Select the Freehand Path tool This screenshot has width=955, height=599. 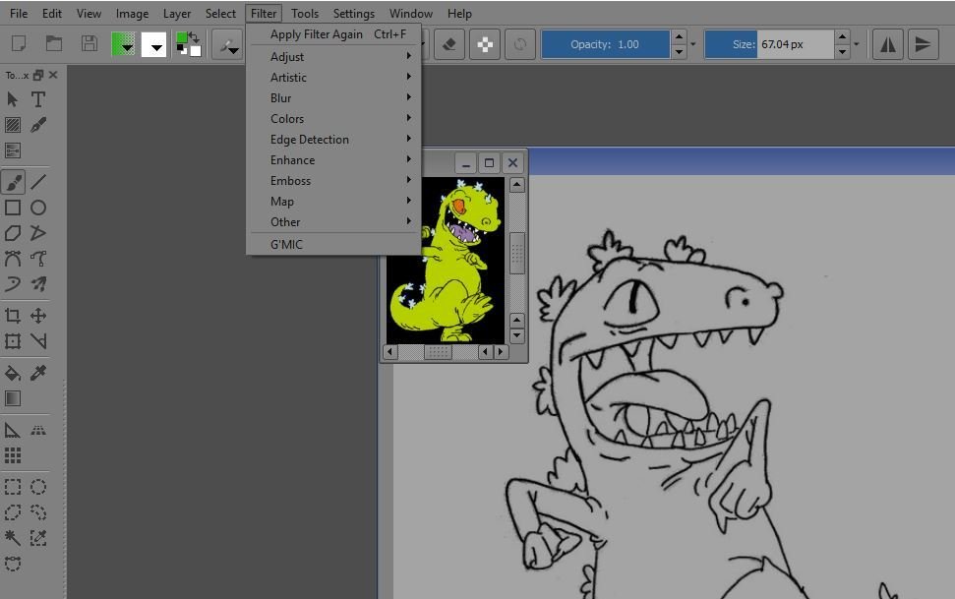(x=37, y=259)
